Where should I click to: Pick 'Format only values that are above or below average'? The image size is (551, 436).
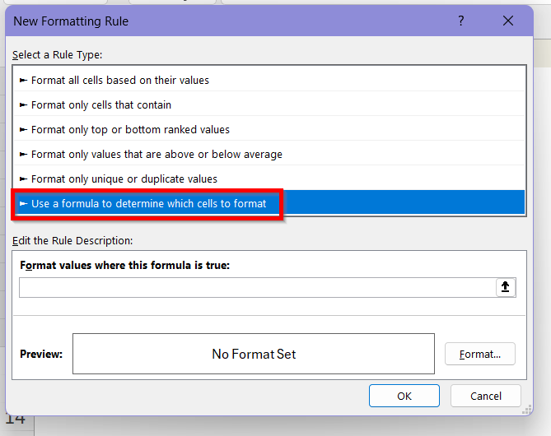point(268,154)
